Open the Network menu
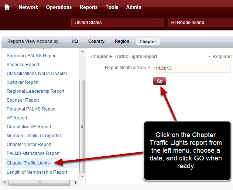The height and width of the screenshot is (190, 233). (28, 7)
